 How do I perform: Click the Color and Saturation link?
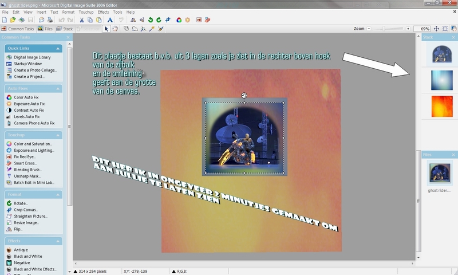(33, 144)
